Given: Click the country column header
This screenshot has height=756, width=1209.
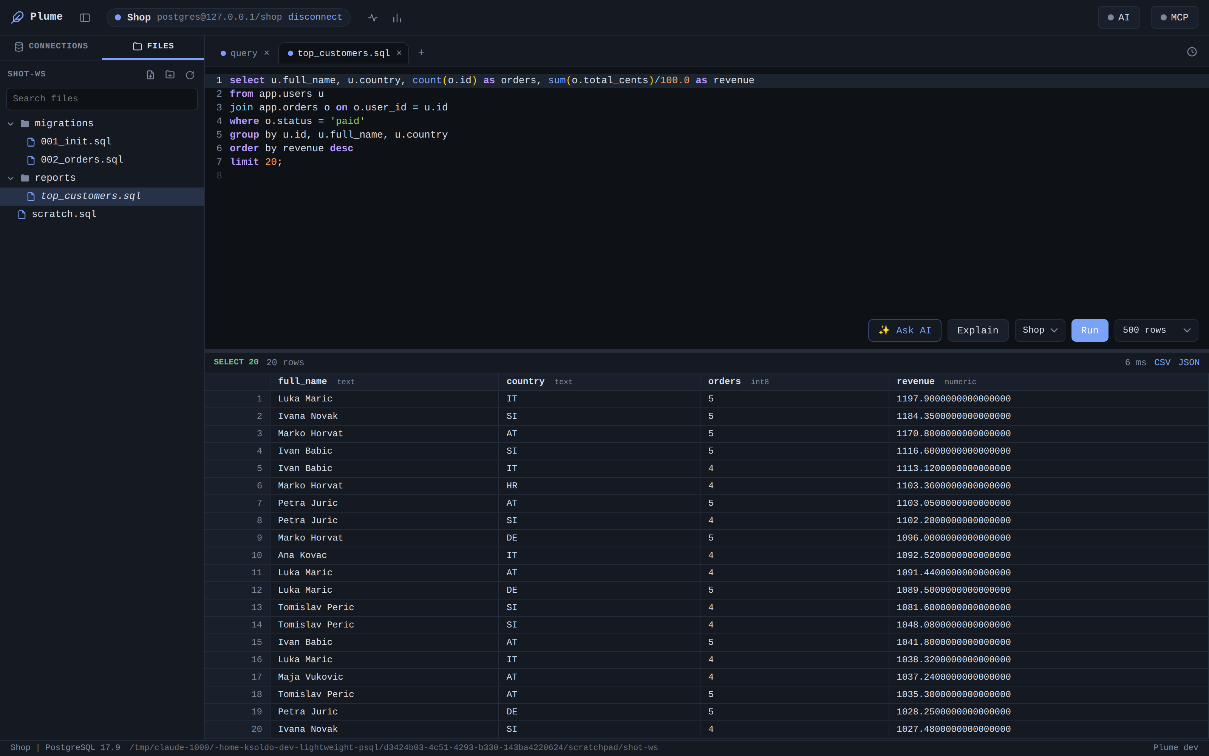Looking at the screenshot, I should 599,381.
